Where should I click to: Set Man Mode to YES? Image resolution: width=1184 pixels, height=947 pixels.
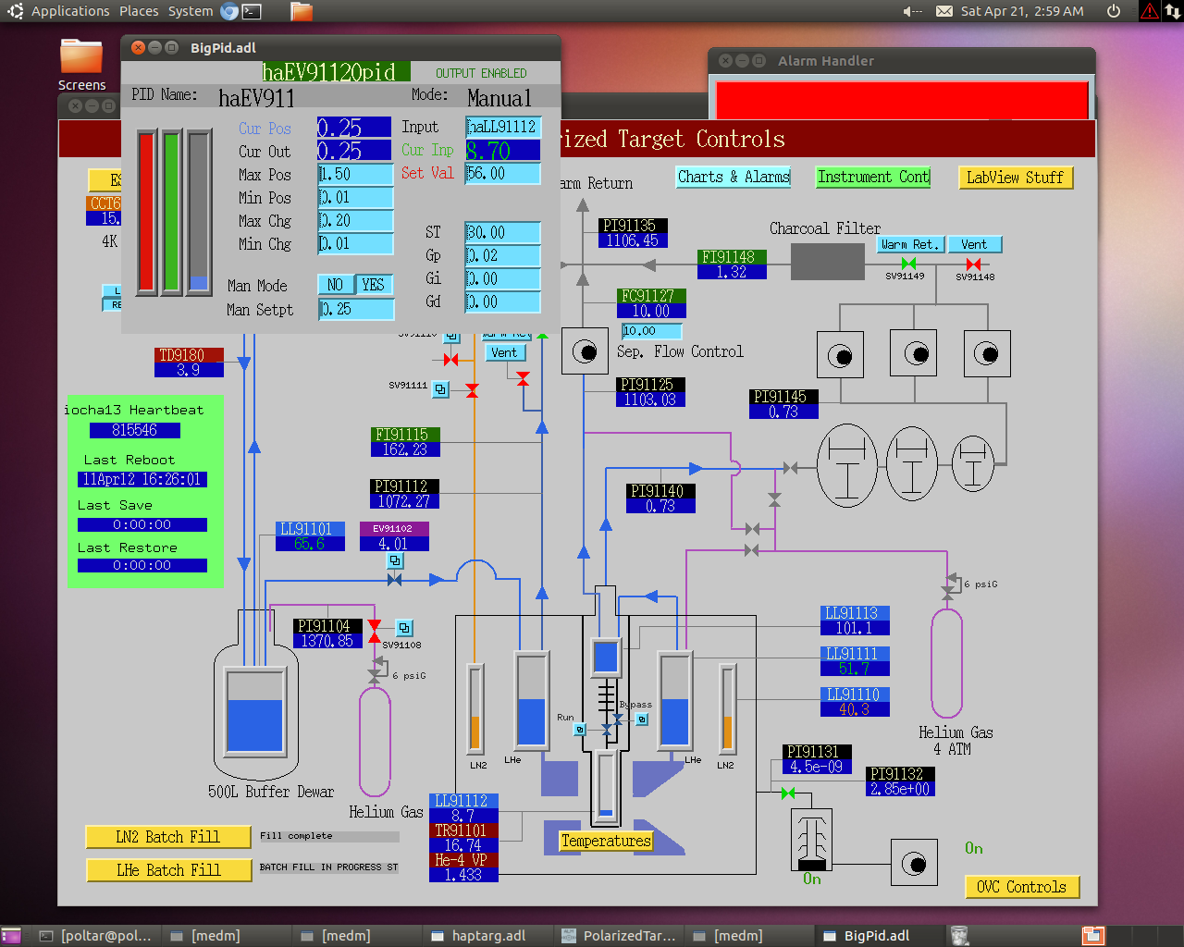373,285
